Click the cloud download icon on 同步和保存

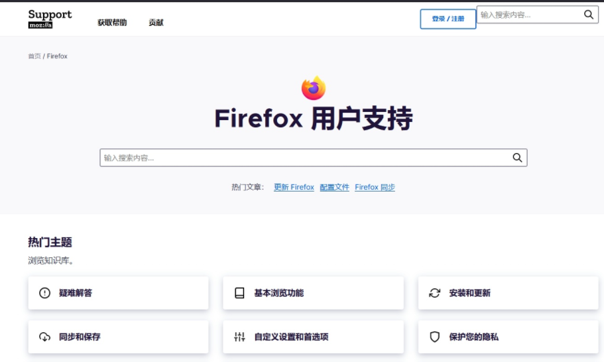pos(44,337)
